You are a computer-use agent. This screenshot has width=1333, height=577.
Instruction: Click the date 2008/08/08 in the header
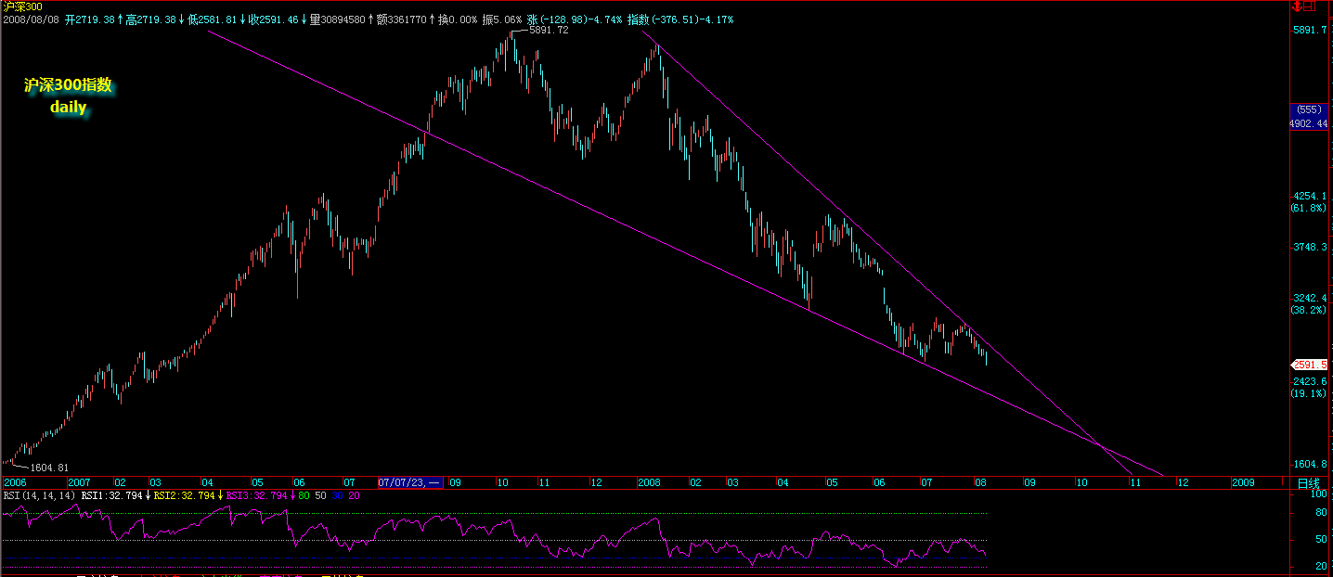pos(32,19)
